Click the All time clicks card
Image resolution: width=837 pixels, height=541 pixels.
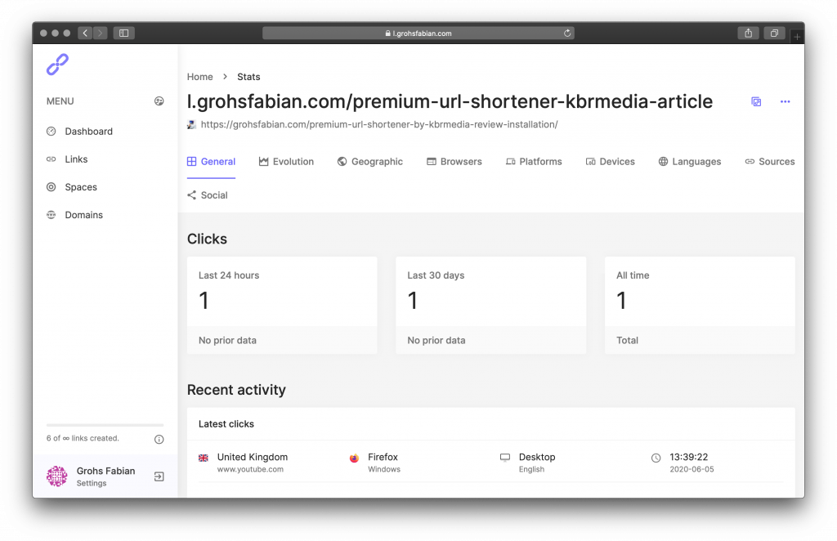point(700,305)
